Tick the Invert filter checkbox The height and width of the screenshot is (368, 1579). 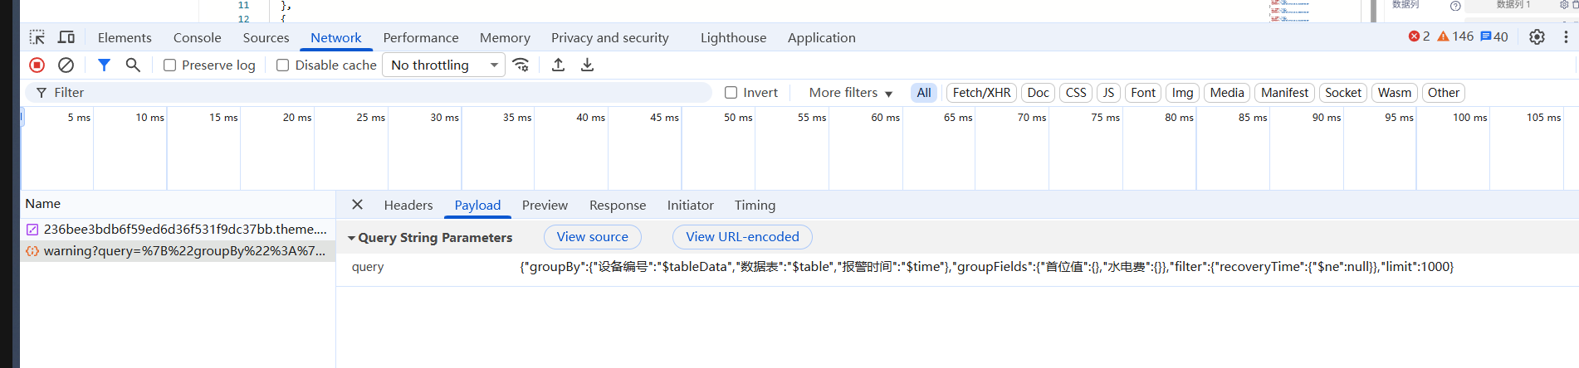pos(731,93)
